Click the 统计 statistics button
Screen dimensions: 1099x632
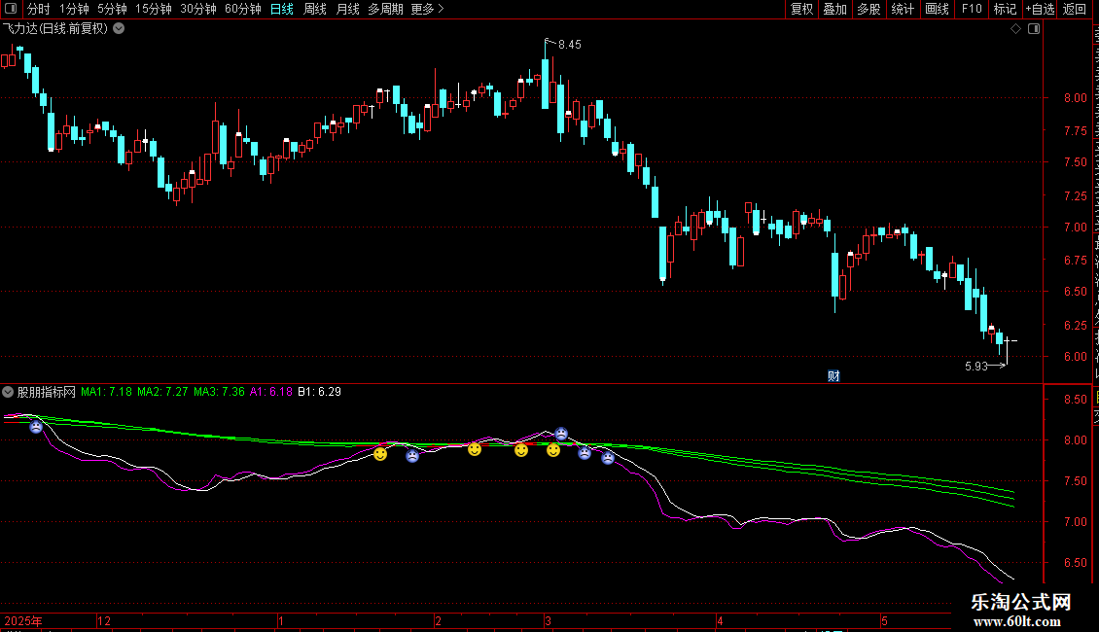(x=902, y=9)
